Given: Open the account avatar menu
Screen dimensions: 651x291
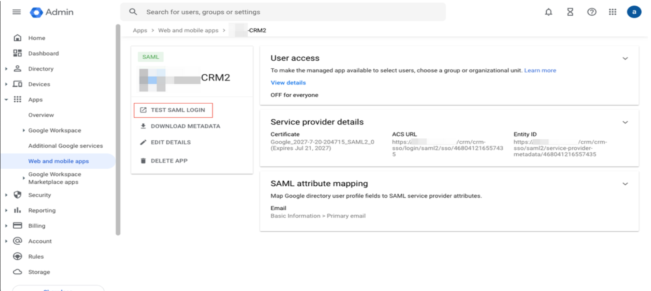Looking at the screenshot, I should [634, 12].
